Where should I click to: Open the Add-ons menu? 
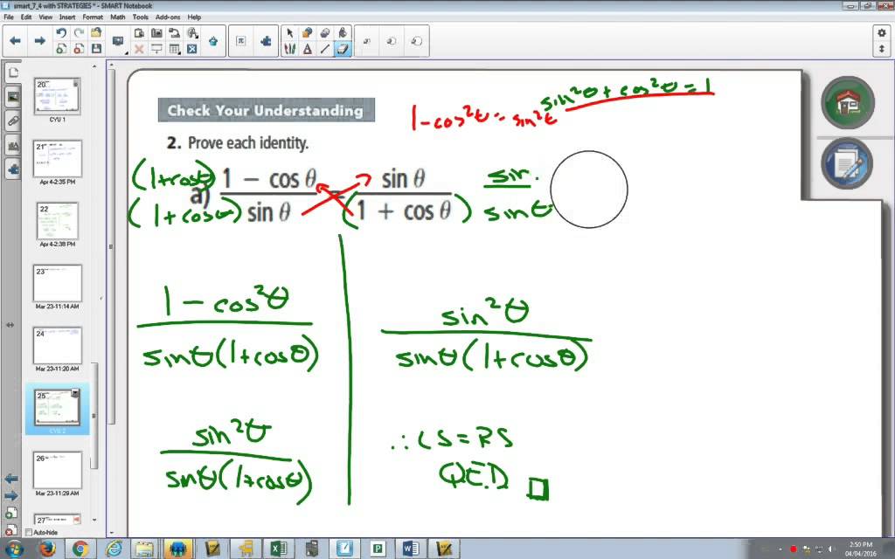167,17
